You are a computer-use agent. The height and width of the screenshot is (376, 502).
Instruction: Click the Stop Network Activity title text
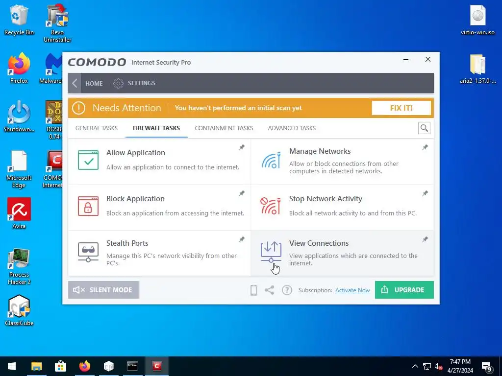pyautogui.click(x=326, y=199)
